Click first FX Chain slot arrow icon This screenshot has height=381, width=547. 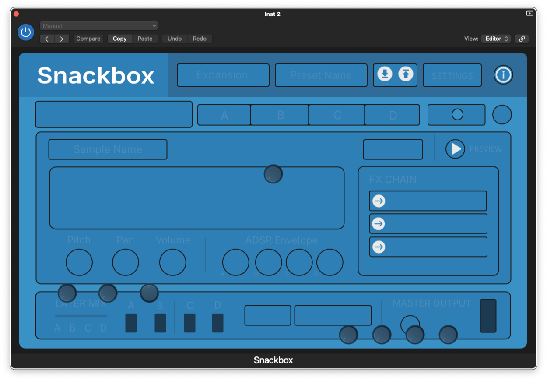[x=379, y=201]
